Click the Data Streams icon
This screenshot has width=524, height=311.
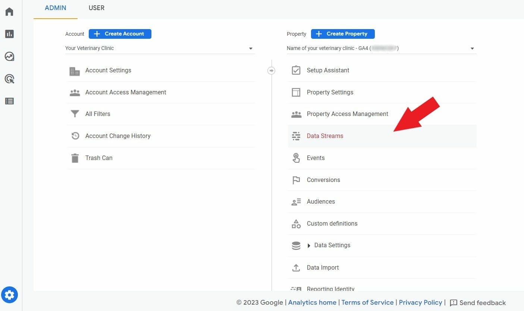pos(296,136)
